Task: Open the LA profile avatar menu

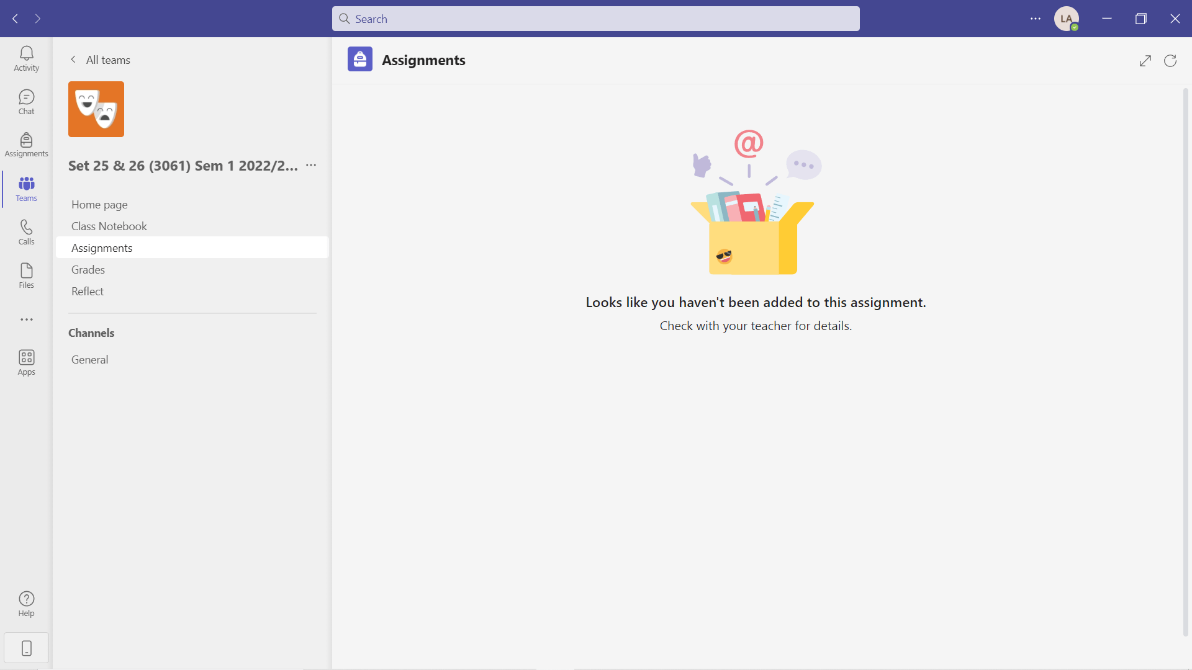Action: coord(1067,19)
